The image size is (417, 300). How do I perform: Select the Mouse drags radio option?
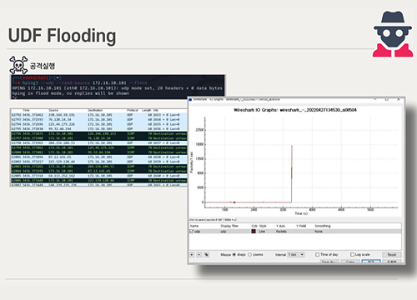pos(234,254)
